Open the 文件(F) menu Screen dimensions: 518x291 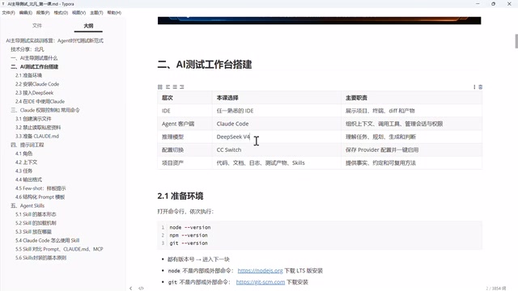point(8,13)
